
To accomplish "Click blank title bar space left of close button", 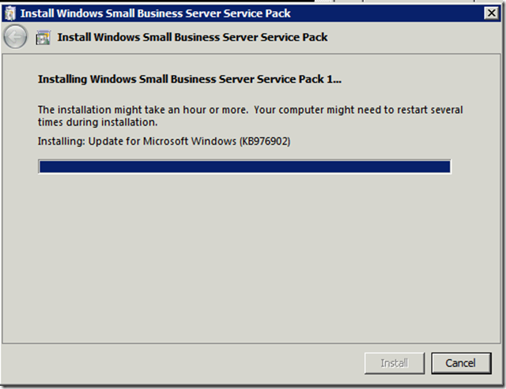I will click(395, 13).
